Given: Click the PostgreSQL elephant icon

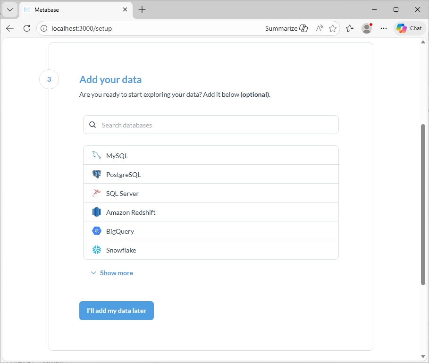Looking at the screenshot, I should (97, 174).
